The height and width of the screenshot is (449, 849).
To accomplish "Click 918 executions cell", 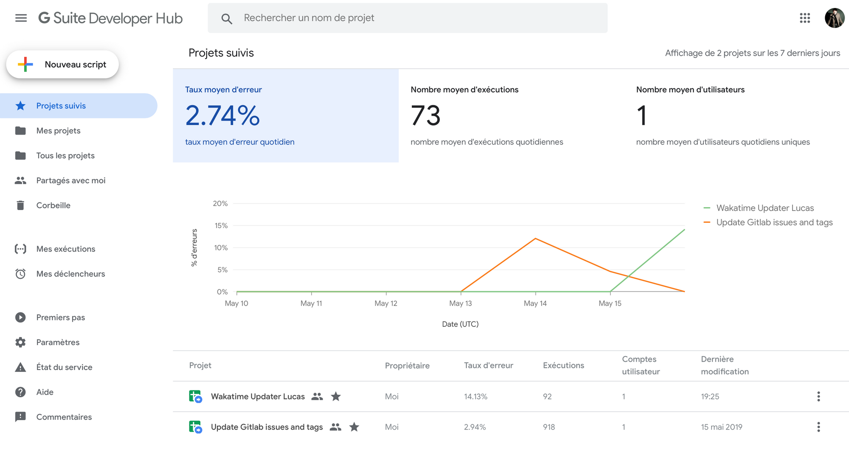I will click(549, 427).
